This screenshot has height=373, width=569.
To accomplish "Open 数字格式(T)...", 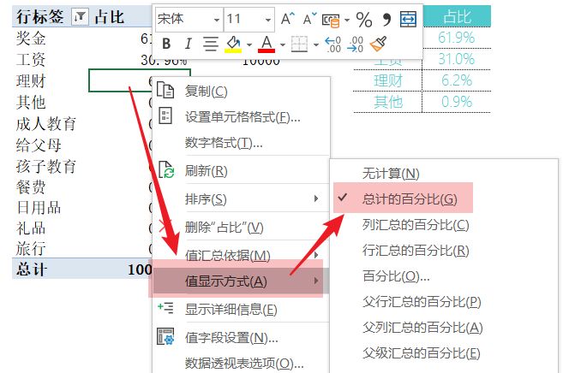I will pos(224,143).
